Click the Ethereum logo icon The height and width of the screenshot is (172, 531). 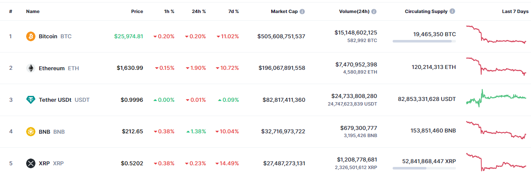(x=31, y=68)
